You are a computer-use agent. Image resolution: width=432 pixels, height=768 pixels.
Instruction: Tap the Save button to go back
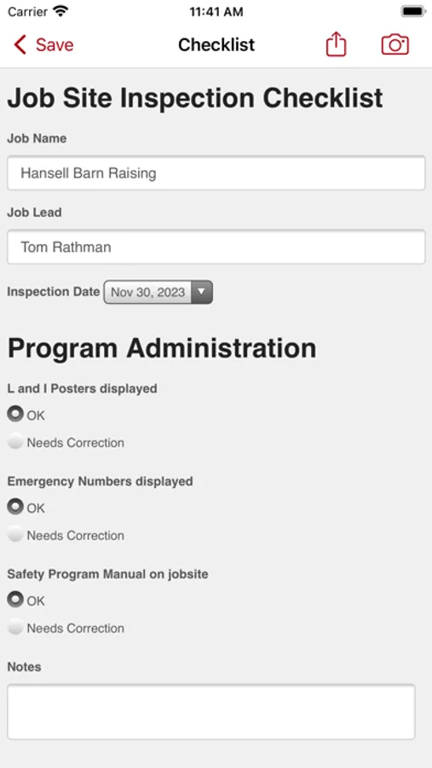pos(55,44)
